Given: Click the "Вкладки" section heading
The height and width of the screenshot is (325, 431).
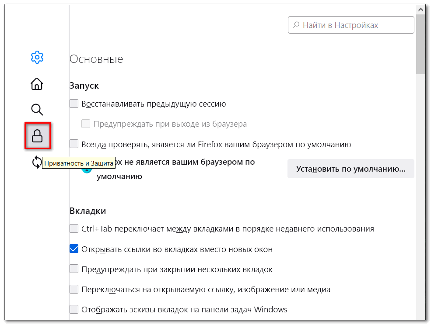Looking at the screenshot, I should 88,211.
